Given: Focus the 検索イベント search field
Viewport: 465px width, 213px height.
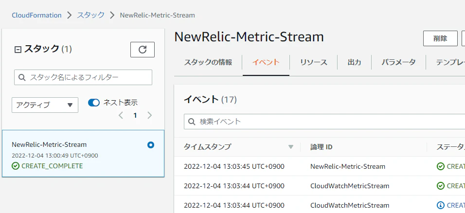Looking at the screenshot, I should (x=324, y=122).
